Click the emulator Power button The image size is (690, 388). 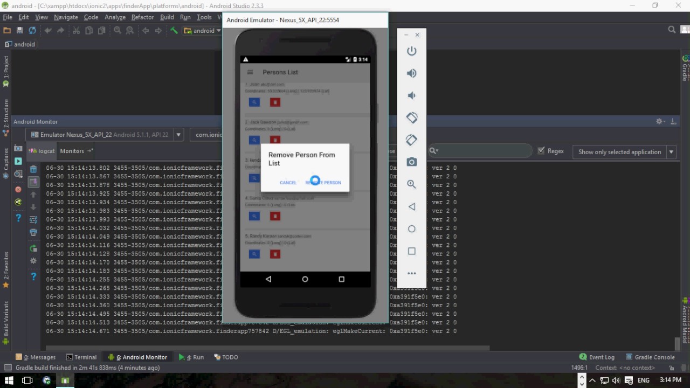pos(411,51)
